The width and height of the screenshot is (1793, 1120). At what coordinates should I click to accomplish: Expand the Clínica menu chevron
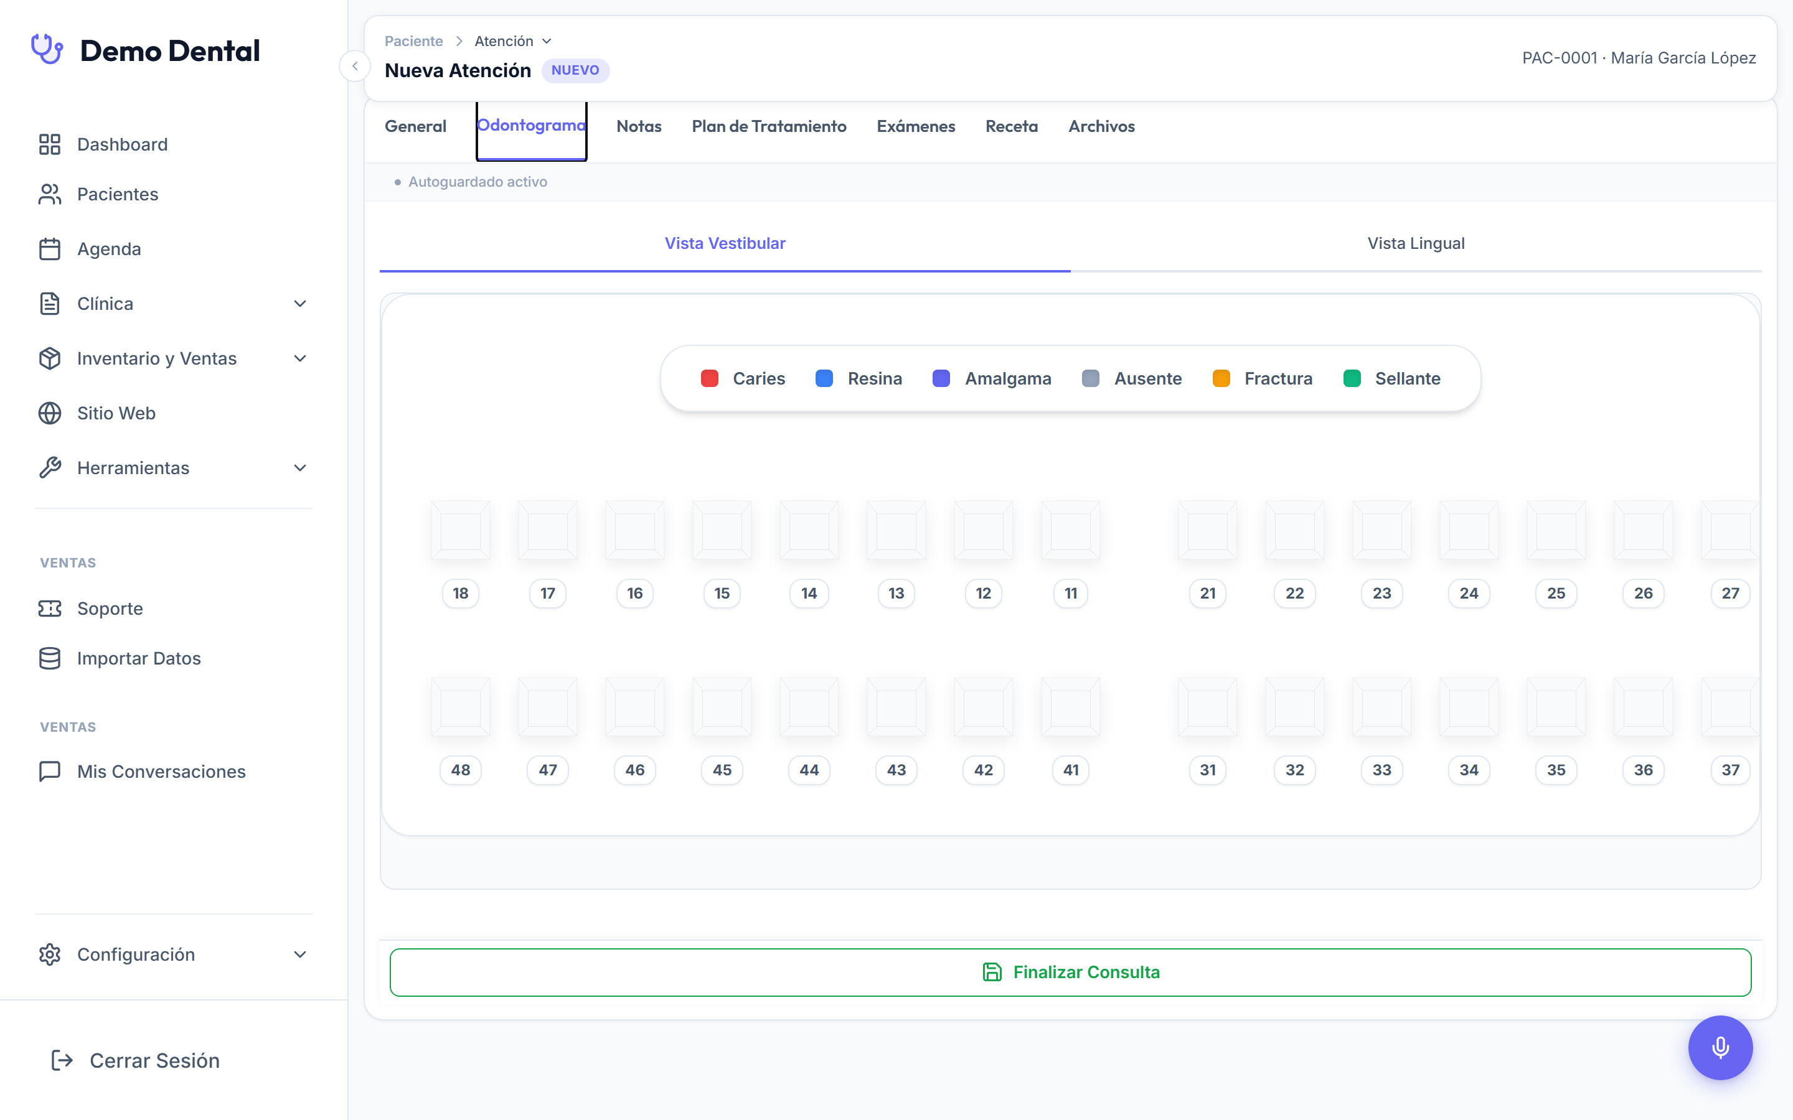[300, 304]
